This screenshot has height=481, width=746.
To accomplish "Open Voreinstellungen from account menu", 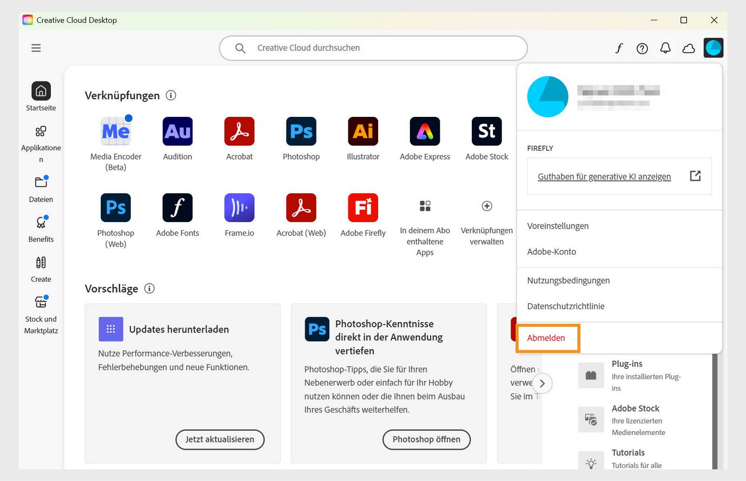I will tap(558, 226).
